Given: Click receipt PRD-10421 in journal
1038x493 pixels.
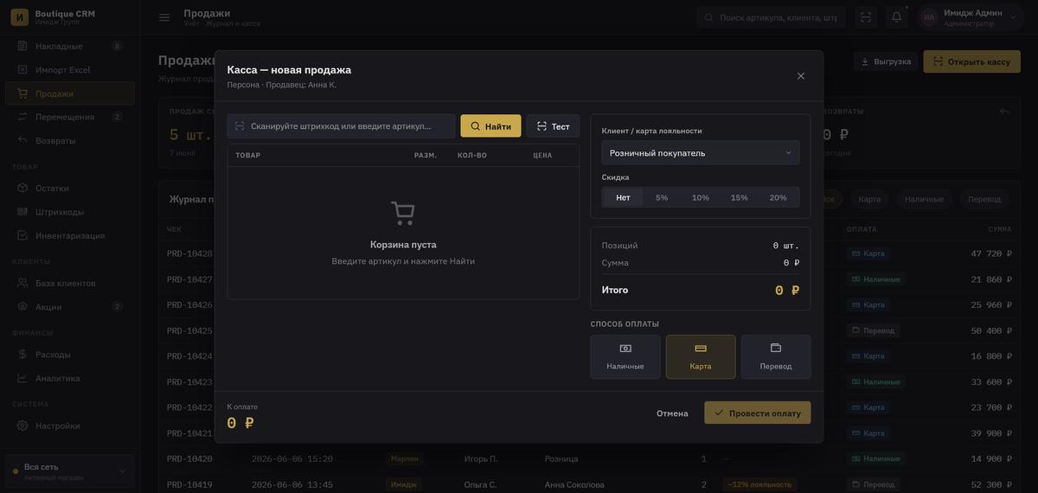Looking at the screenshot, I should pyautogui.click(x=189, y=432).
